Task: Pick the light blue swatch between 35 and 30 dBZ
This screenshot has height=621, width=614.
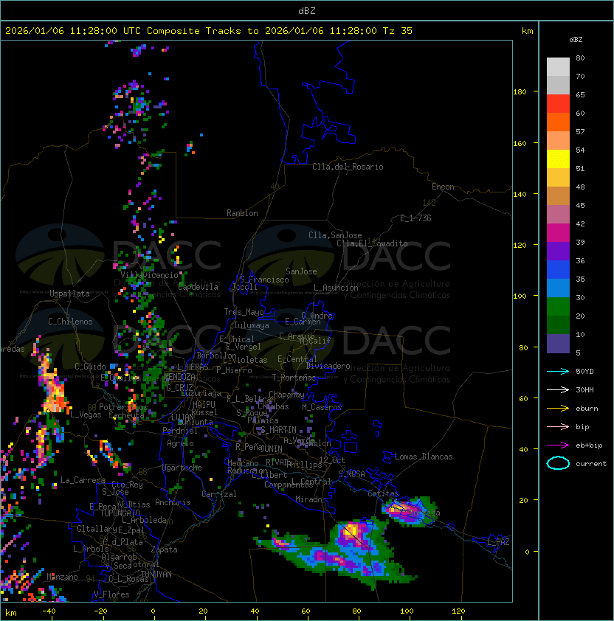Action: pos(558,288)
